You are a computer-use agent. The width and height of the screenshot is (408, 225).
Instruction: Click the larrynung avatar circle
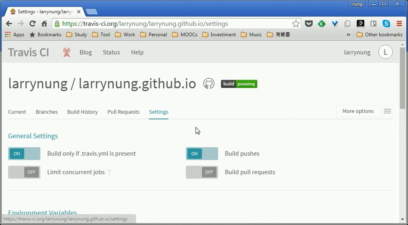click(385, 52)
